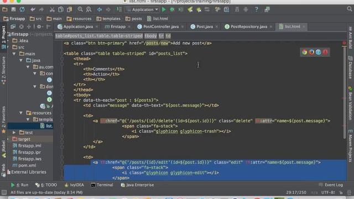Screen dimensions: 354x199
Task: Toggle the Maven Projects side panel
Action: tap(350, 146)
